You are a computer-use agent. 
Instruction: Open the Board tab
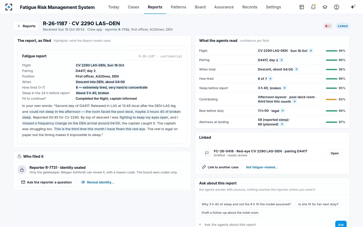[200, 7]
